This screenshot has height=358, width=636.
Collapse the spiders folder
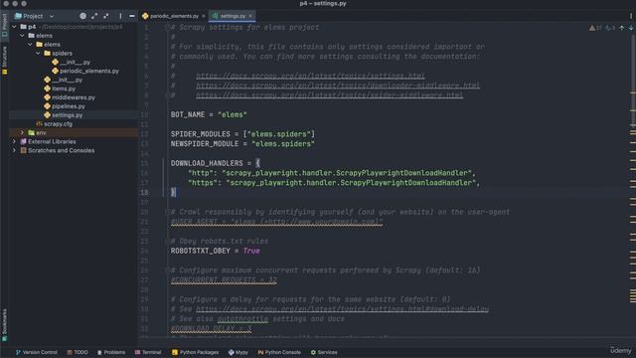tap(38, 53)
